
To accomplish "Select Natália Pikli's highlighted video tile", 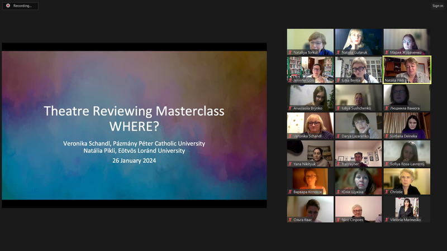I will pyautogui.click(x=407, y=68).
